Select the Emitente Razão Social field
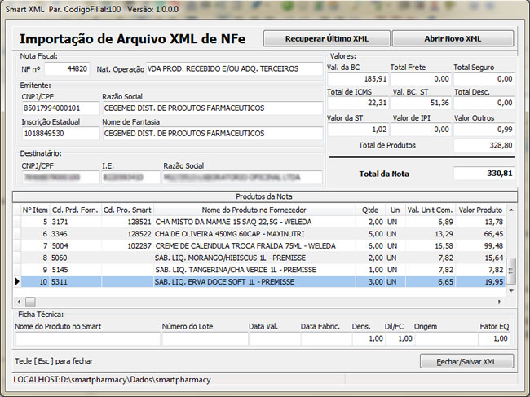The image size is (530, 397). tap(212, 108)
